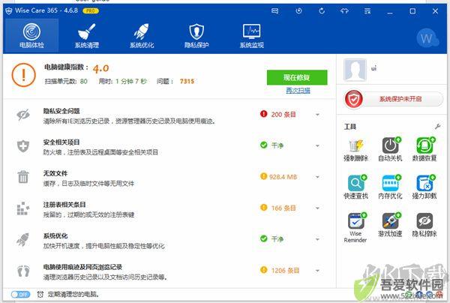Open the 数据恢复 tool
The width and height of the screenshot is (450, 303).
coord(424,150)
